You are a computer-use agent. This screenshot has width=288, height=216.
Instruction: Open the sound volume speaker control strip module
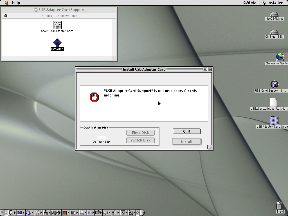pos(106,213)
